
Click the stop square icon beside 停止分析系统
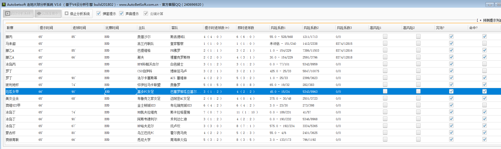(x=66, y=13)
